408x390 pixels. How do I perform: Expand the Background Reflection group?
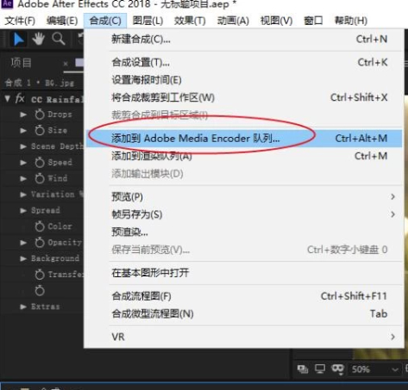23,258
